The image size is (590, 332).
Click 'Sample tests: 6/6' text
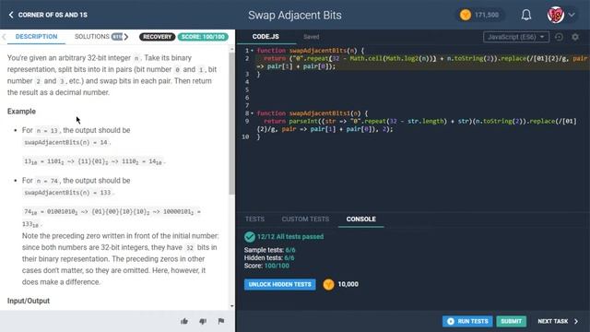(x=269, y=250)
